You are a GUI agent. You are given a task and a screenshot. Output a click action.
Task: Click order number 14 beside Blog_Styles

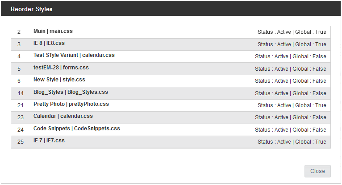coord(21,93)
